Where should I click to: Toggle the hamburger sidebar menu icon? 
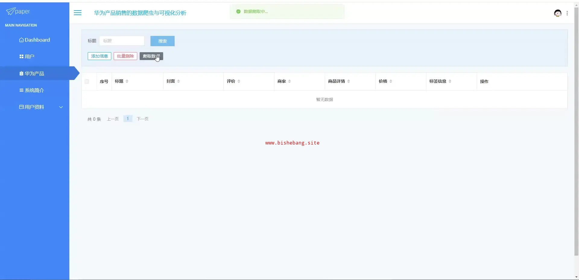coord(78,13)
